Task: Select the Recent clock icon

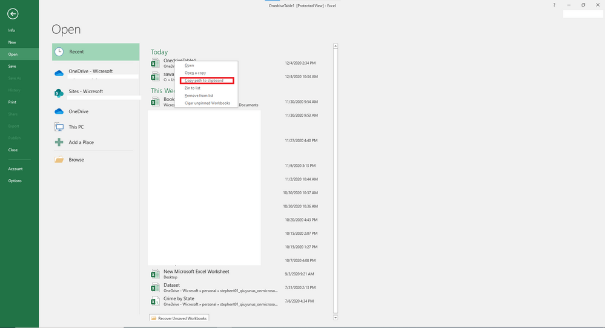Action: (x=59, y=51)
